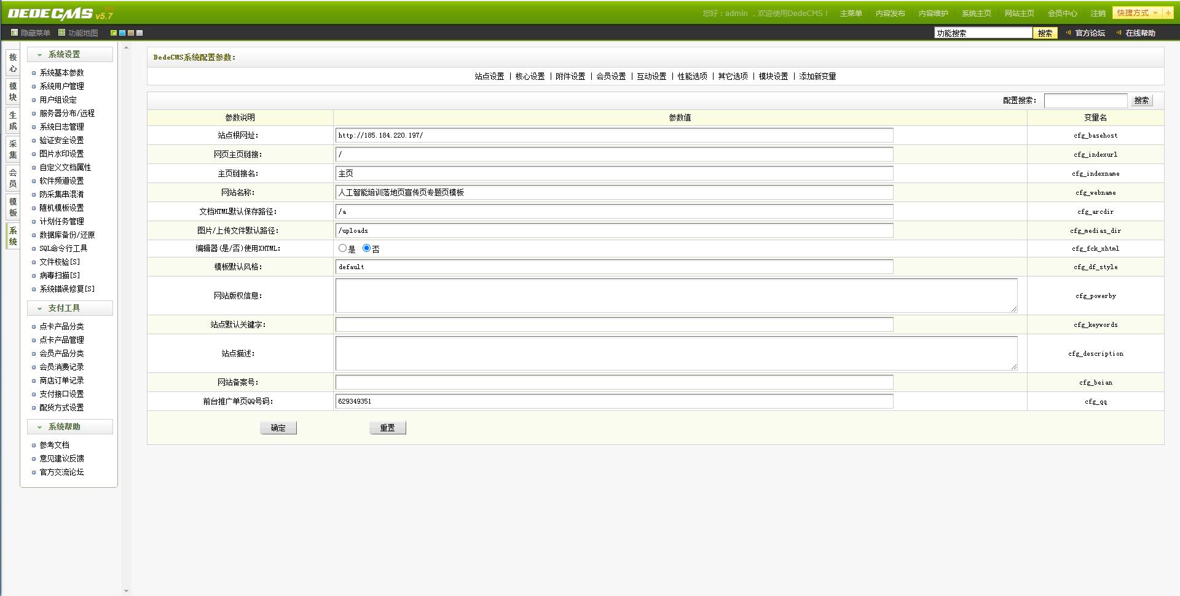Click the 重置 button
This screenshot has width=1180, height=596.
click(388, 428)
